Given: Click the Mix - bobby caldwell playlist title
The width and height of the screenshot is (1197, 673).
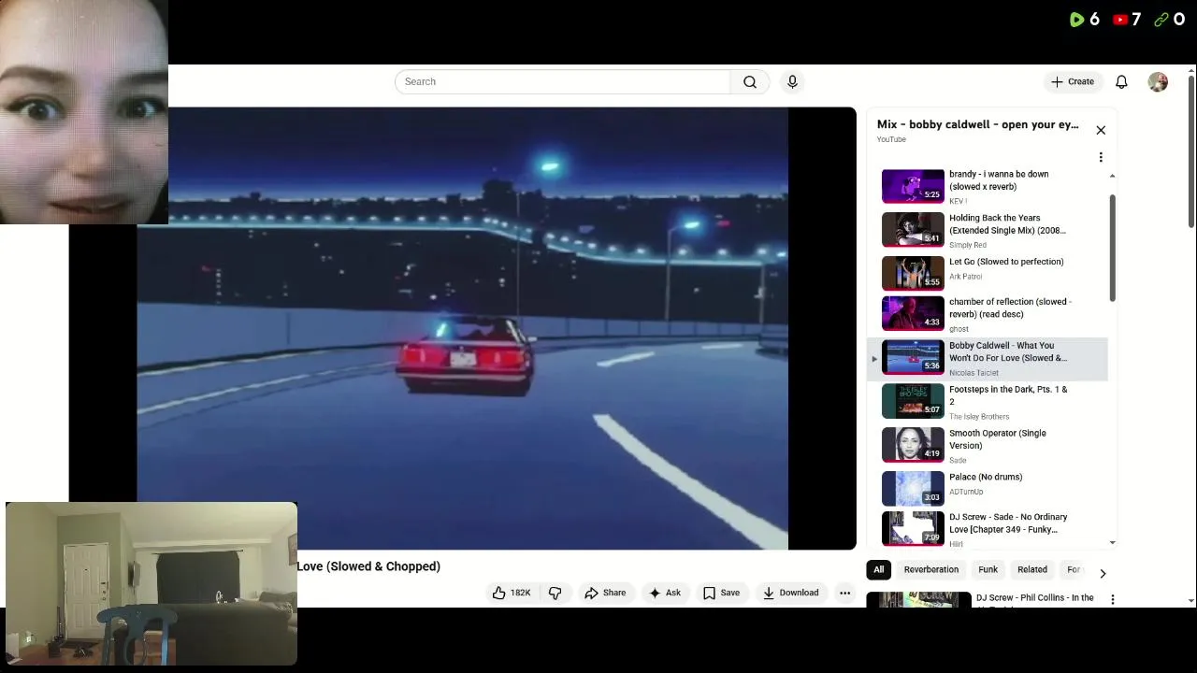Looking at the screenshot, I should [977, 124].
